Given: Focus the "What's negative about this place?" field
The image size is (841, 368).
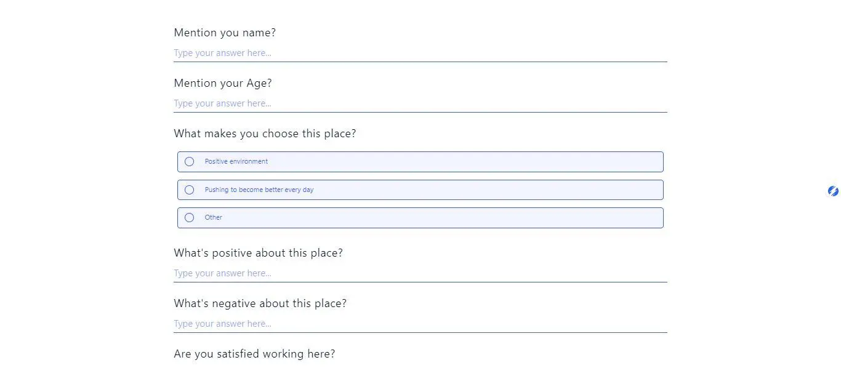Looking at the screenshot, I should [369, 324].
